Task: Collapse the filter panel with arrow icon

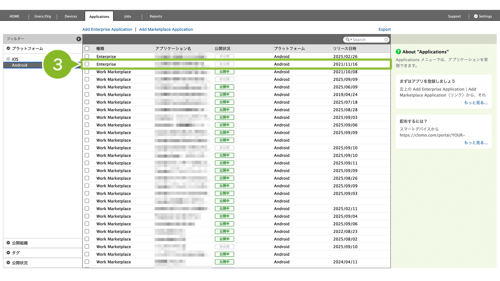Action: tap(79, 39)
